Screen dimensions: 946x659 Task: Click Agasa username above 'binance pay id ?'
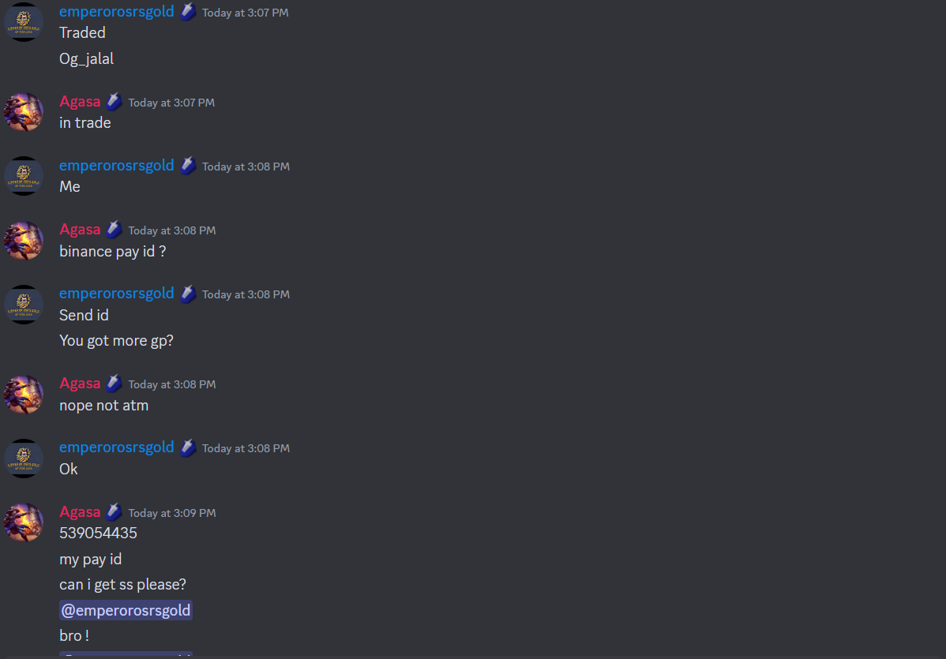point(80,230)
